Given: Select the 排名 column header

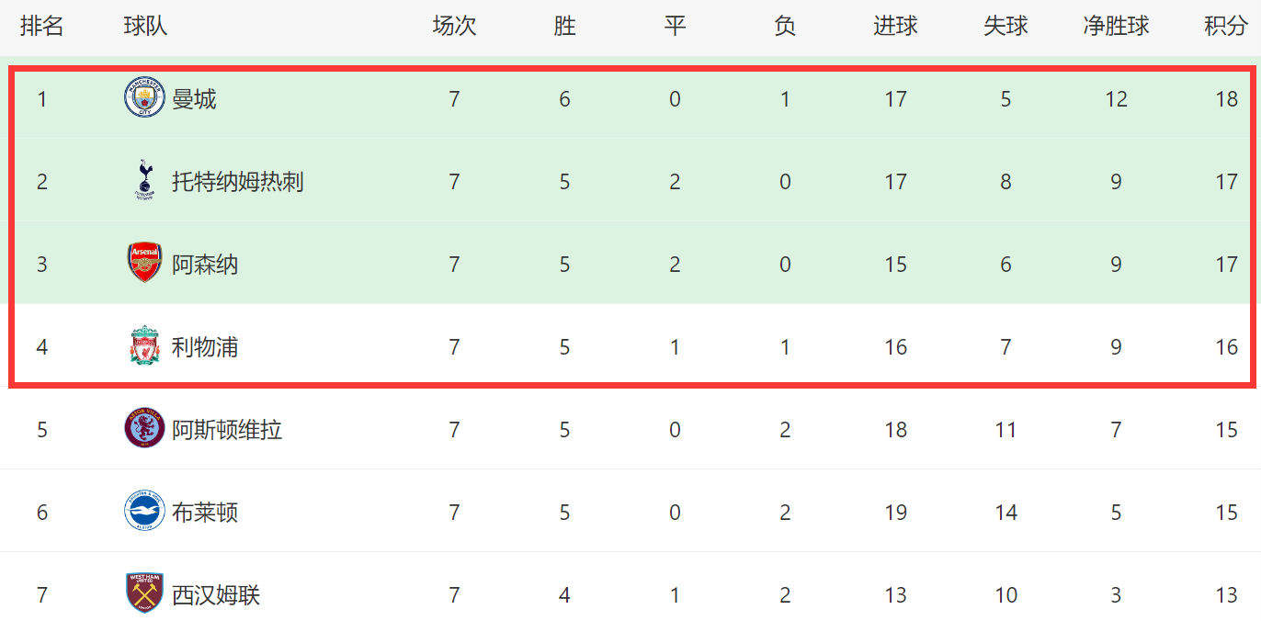Looking at the screenshot, I should 42,26.
